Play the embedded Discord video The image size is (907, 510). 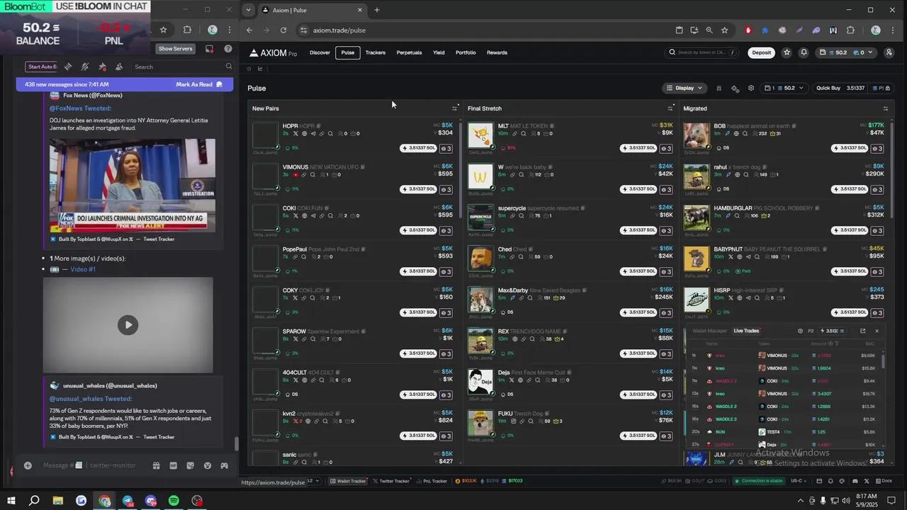point(128,325)
